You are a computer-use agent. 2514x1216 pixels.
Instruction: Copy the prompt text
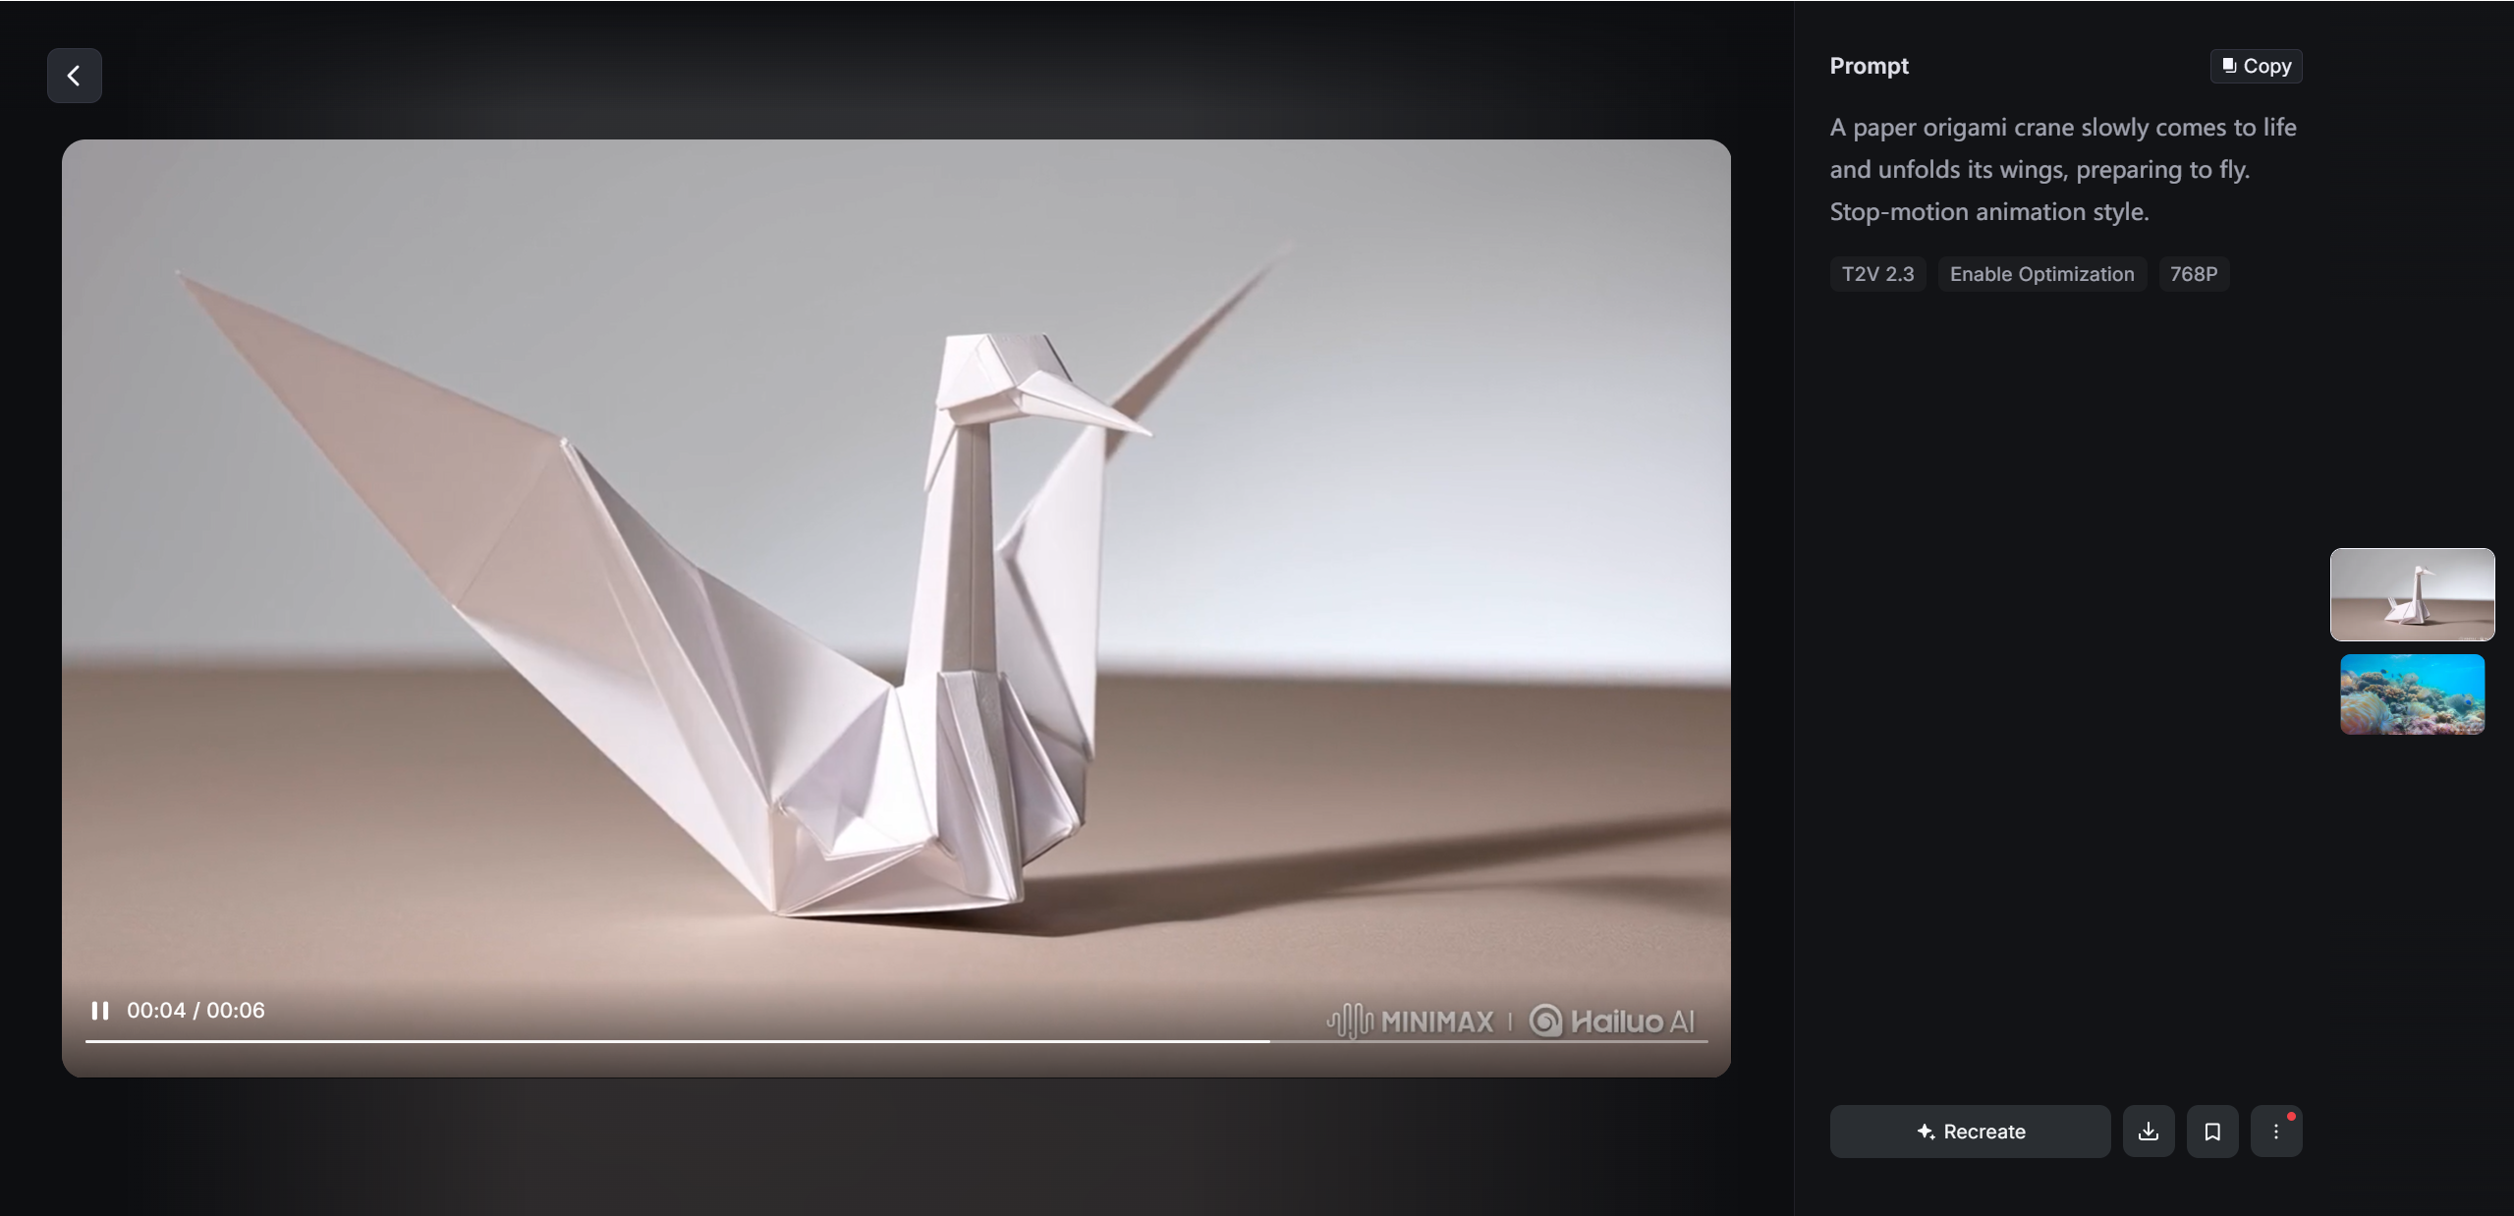[x=2256, y=66]
